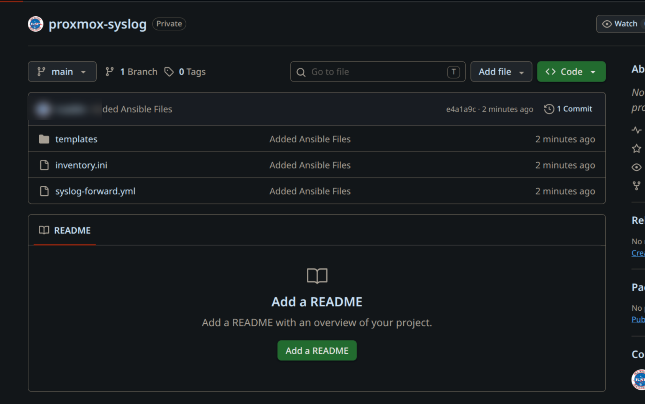Click the Private visibility badge
This screenshot has height=404, width=645.
169,24
